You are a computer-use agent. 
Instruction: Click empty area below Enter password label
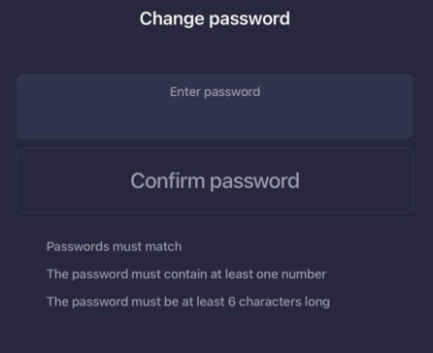click(215, 119)
